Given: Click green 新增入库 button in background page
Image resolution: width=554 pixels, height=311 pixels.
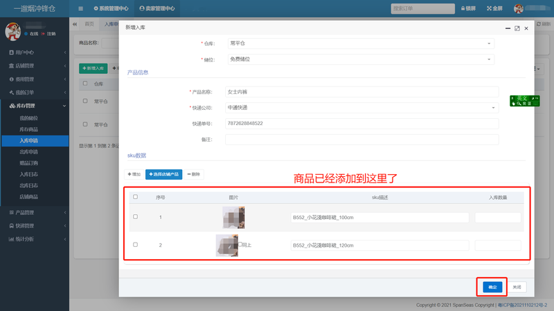Looking at the screenshot, I should point(93,68).
